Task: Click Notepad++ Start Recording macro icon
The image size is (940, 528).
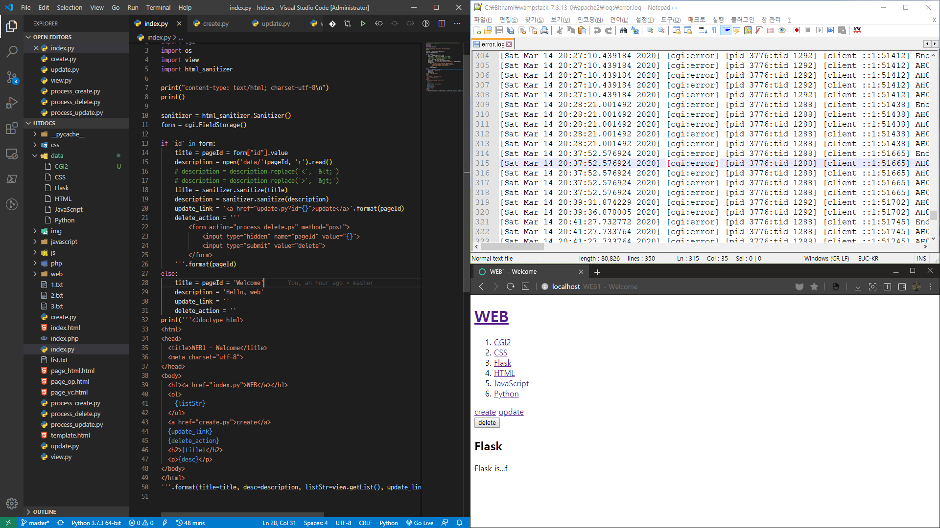Action: (797, 30)
